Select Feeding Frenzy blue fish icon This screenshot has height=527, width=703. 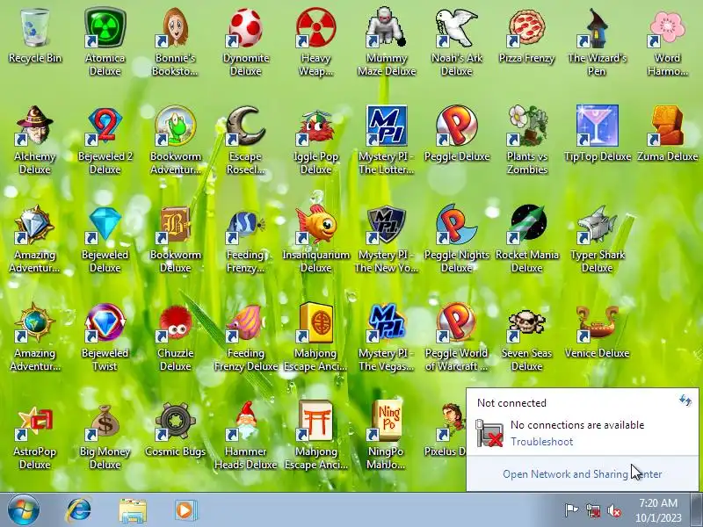pyautogui.click(x=245, y=225)
